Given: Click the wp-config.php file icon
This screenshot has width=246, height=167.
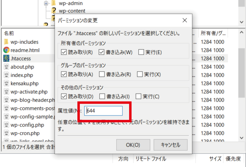Looking at the screenshot, I should (x=6, y=125).
